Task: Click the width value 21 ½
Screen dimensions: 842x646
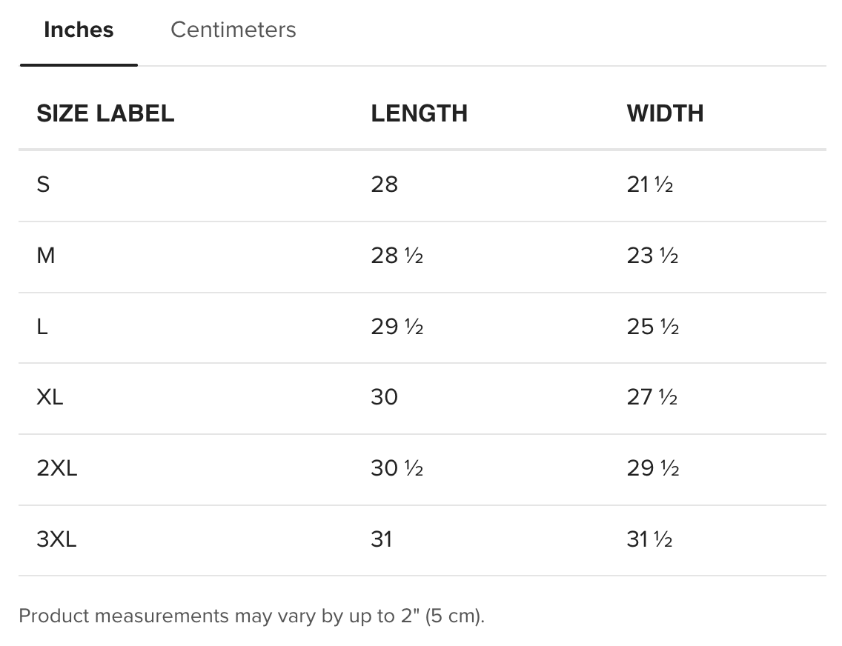Action: coord(649,184)
